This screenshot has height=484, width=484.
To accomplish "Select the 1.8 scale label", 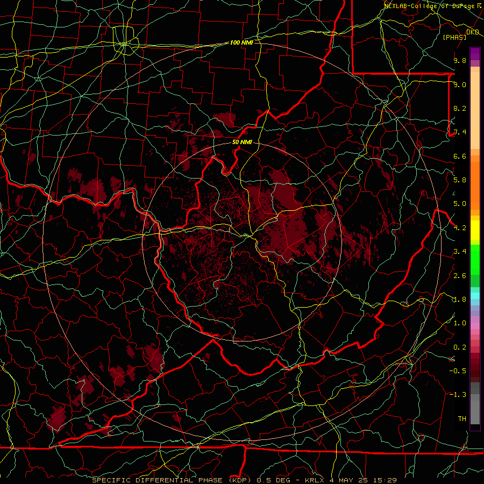I will (x=460, y=300).
